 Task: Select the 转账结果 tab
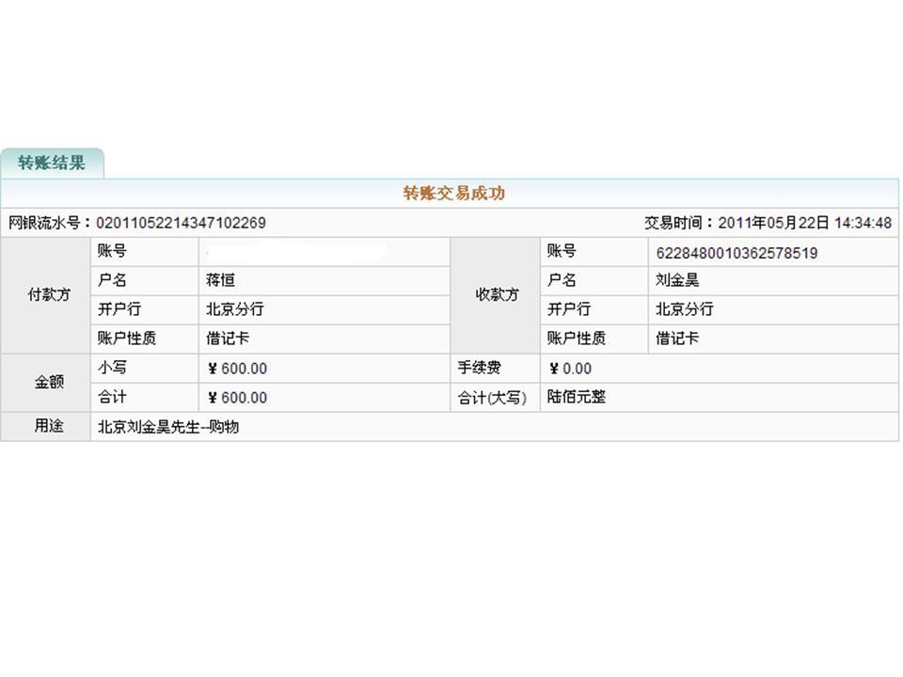point(52,163)
